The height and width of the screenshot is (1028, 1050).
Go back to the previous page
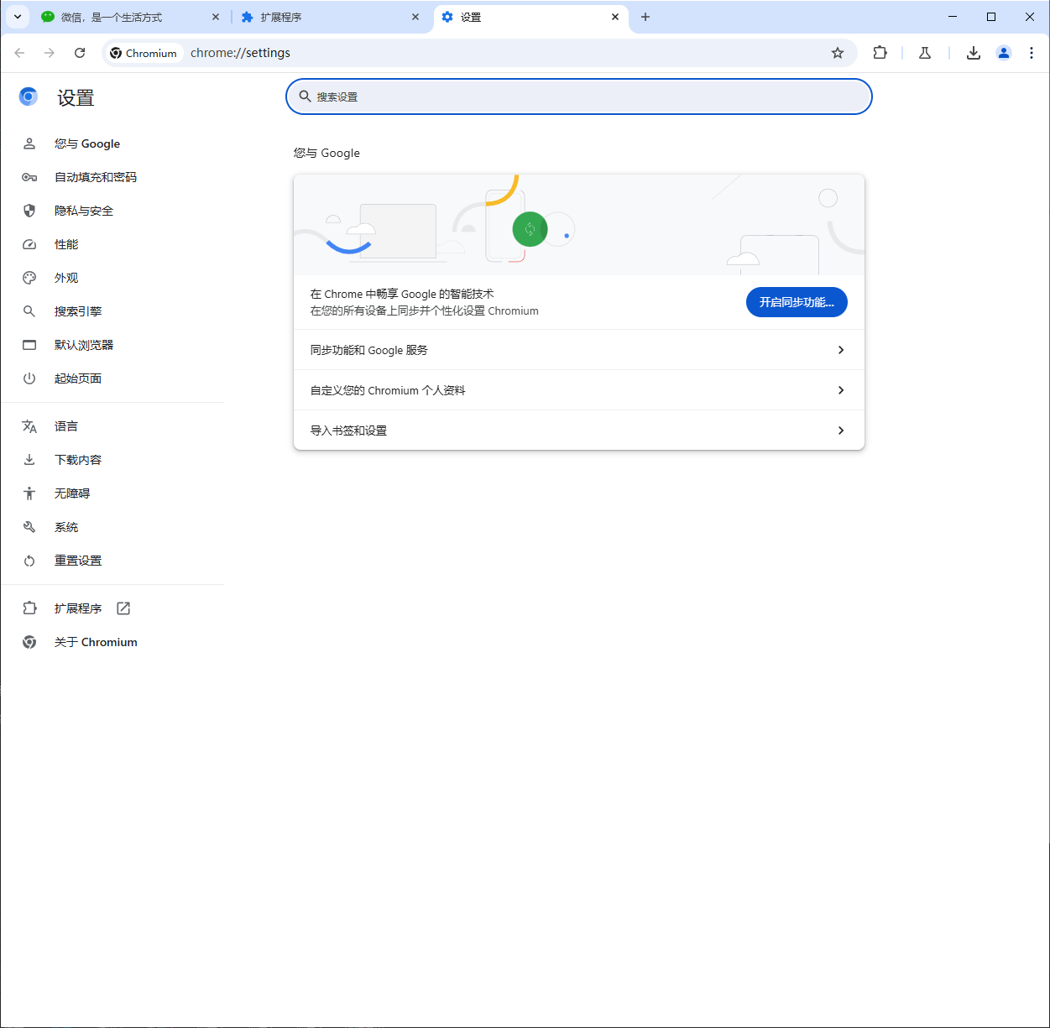coord(19,53)
